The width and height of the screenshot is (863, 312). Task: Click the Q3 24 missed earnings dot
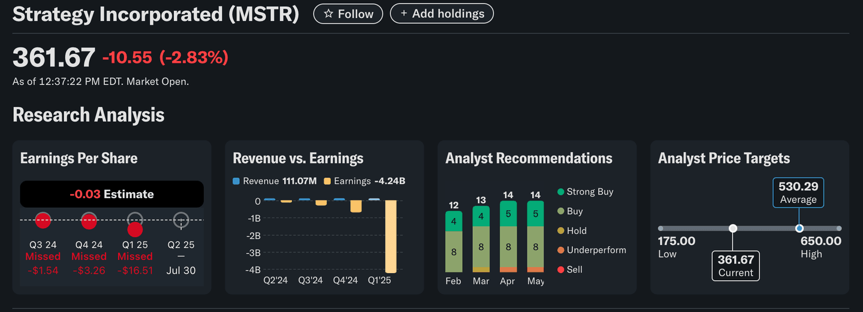pos(43,220)
